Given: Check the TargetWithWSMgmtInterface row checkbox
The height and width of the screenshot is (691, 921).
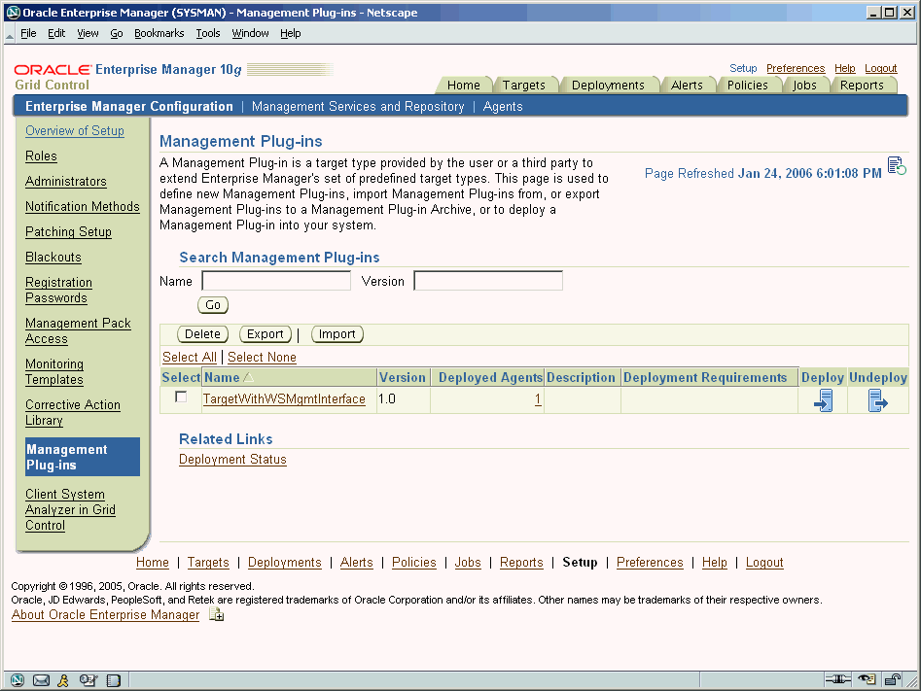Looking at the screenshot, I should (180, 397).
